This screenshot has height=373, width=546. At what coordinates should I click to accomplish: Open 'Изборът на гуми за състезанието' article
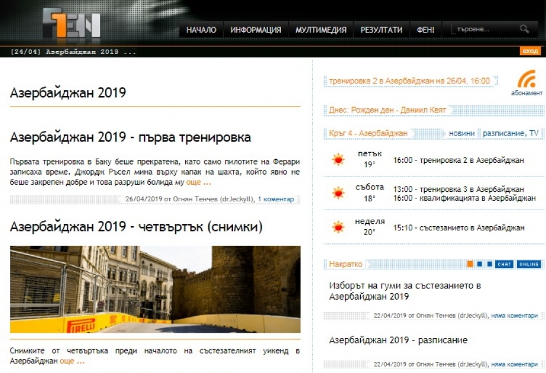[x=405, y=291]
